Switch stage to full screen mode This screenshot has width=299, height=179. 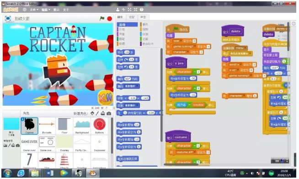coord(8,18)
